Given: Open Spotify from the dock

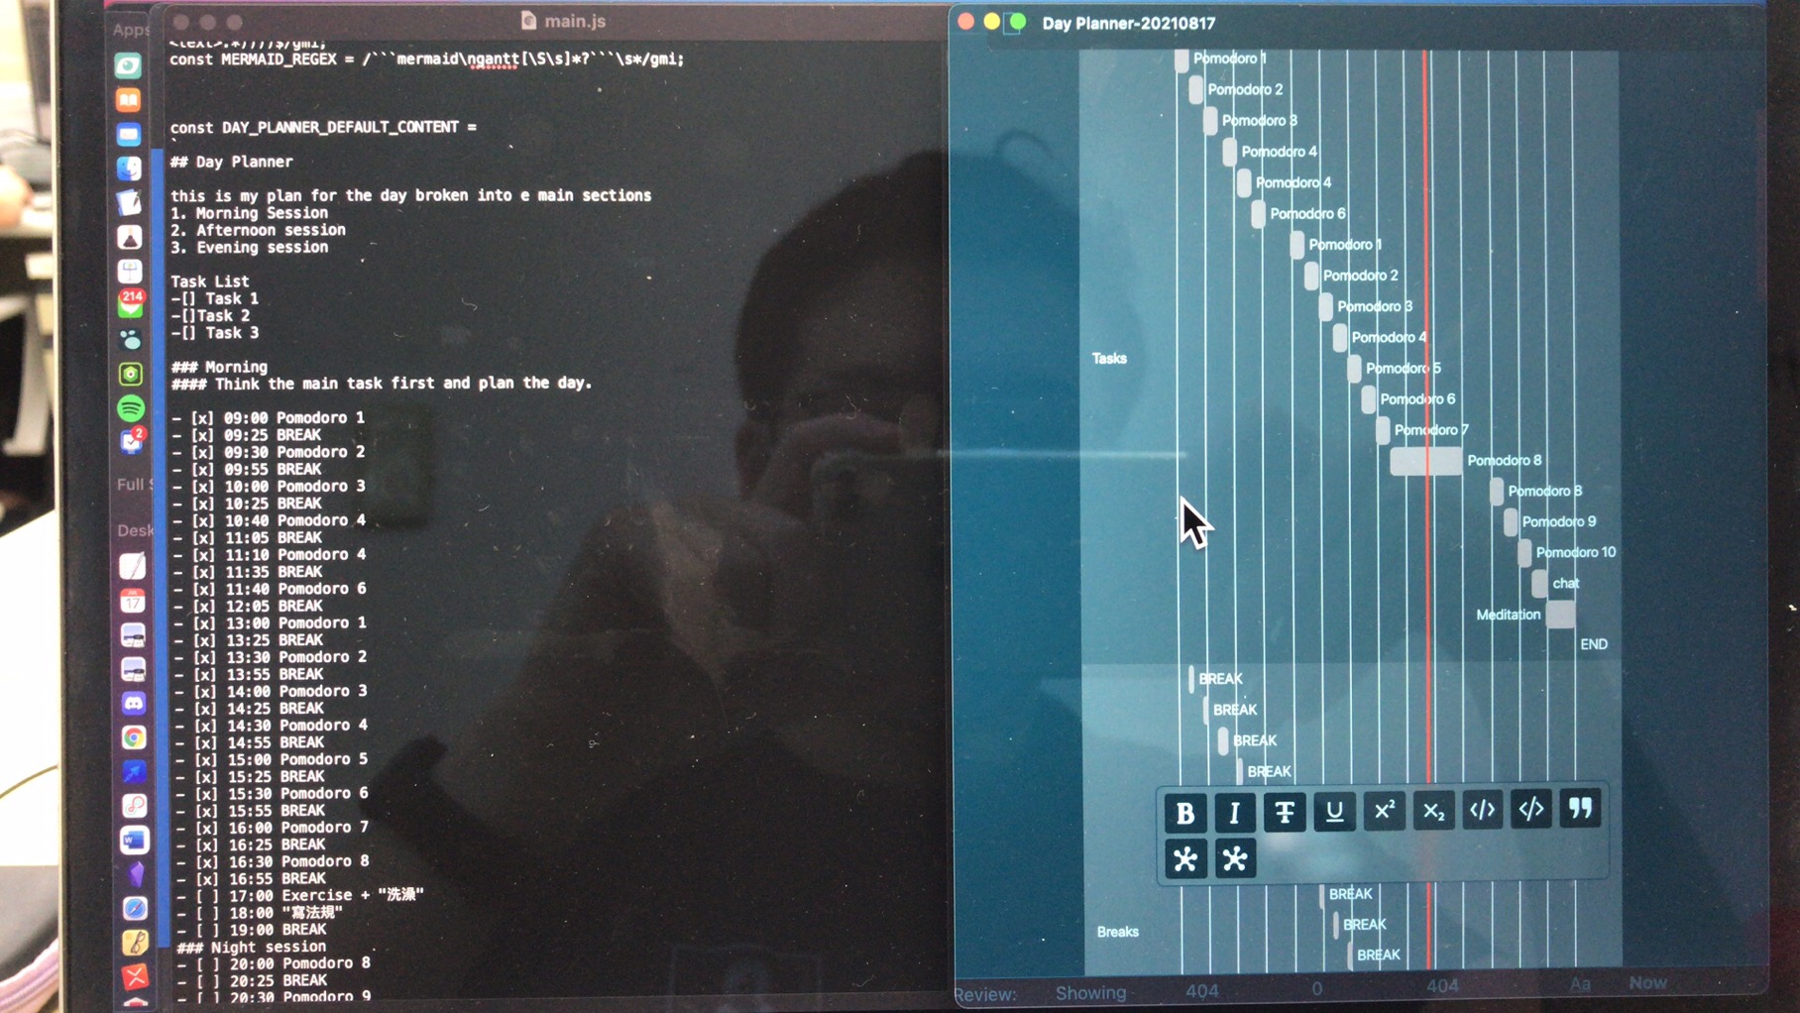Looking at the screenshot, I should 131,407.
